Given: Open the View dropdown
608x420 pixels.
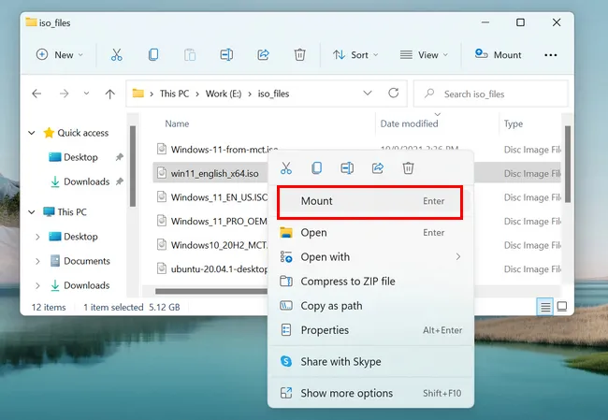Looking at the screenshot, I should (x=421, y=55).
